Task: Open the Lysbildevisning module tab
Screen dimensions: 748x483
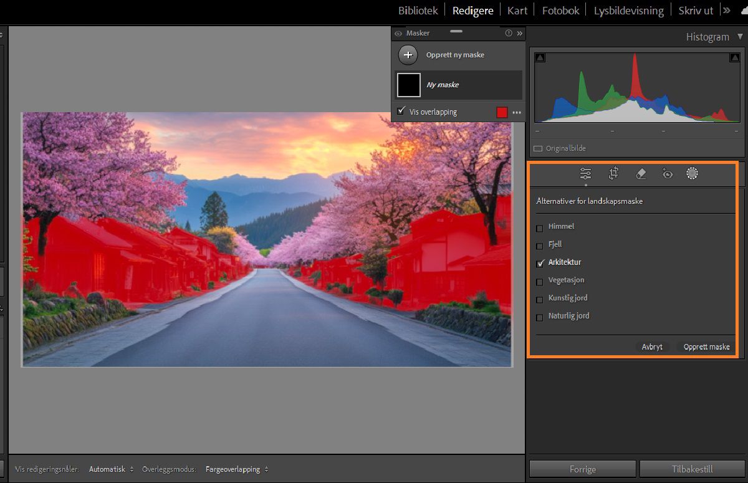Action: tap(628, 11)
